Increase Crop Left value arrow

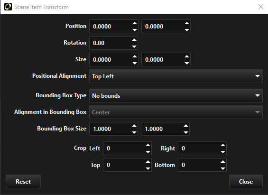tap(148, 145)
